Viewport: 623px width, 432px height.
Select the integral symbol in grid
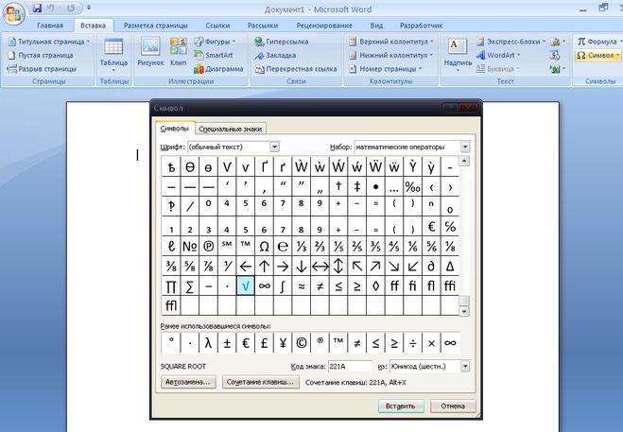coord(283,285)
